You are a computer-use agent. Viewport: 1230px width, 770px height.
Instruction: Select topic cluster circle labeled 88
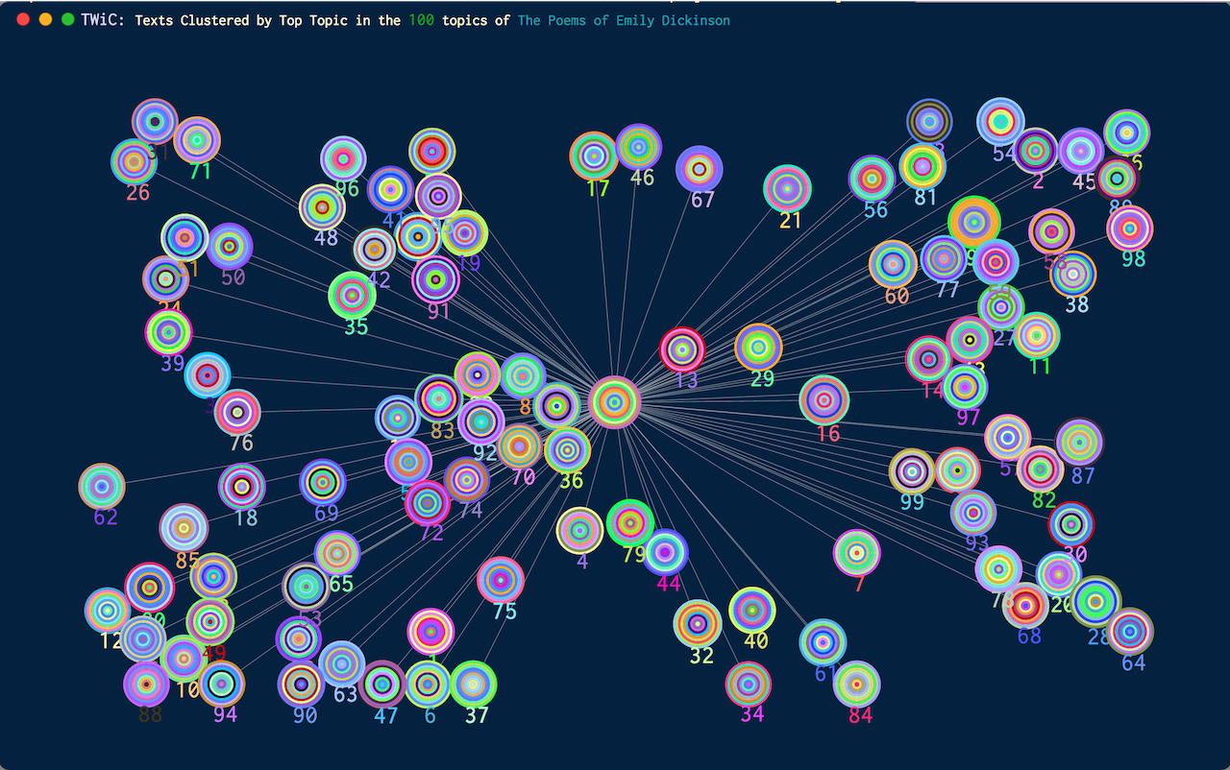click(147, 684)
